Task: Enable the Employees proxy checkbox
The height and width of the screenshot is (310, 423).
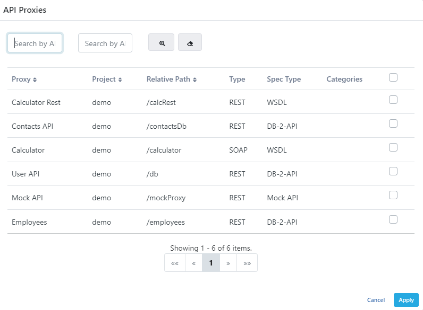Action: pyautogui.click(x=393, y=219)
